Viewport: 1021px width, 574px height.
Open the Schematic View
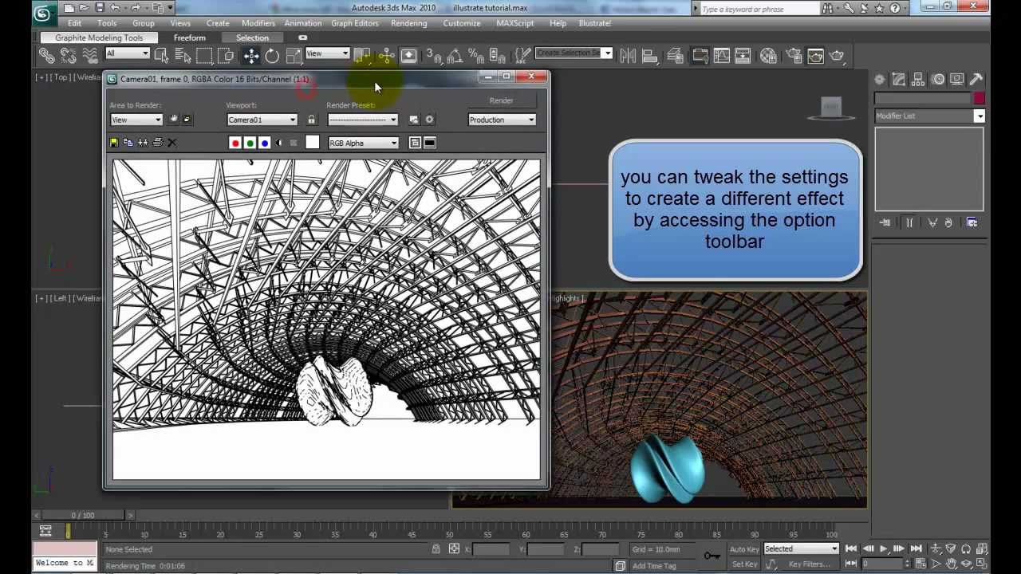(x=743, y=55)
